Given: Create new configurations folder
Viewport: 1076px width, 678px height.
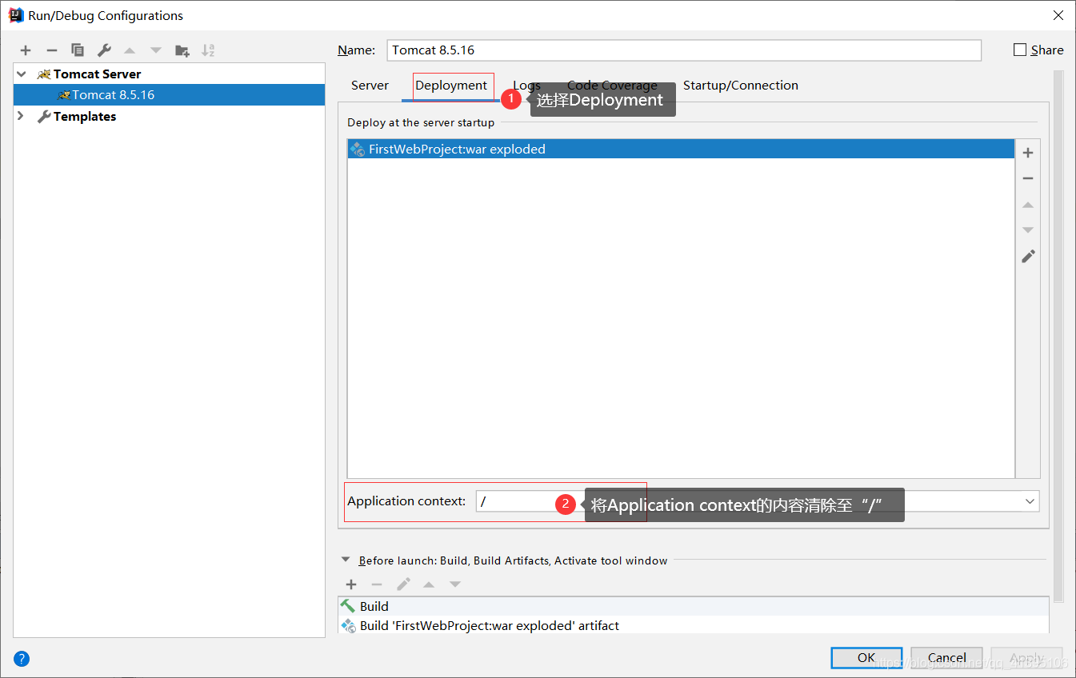Looking at the screenshot, I should point(182,50).
